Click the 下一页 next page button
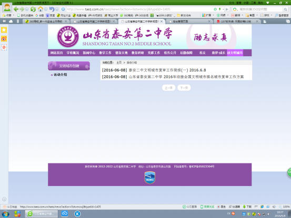Image resolution: width=291 pixels, height=218 pixels. pyautogui.click(x=184, y=88)
